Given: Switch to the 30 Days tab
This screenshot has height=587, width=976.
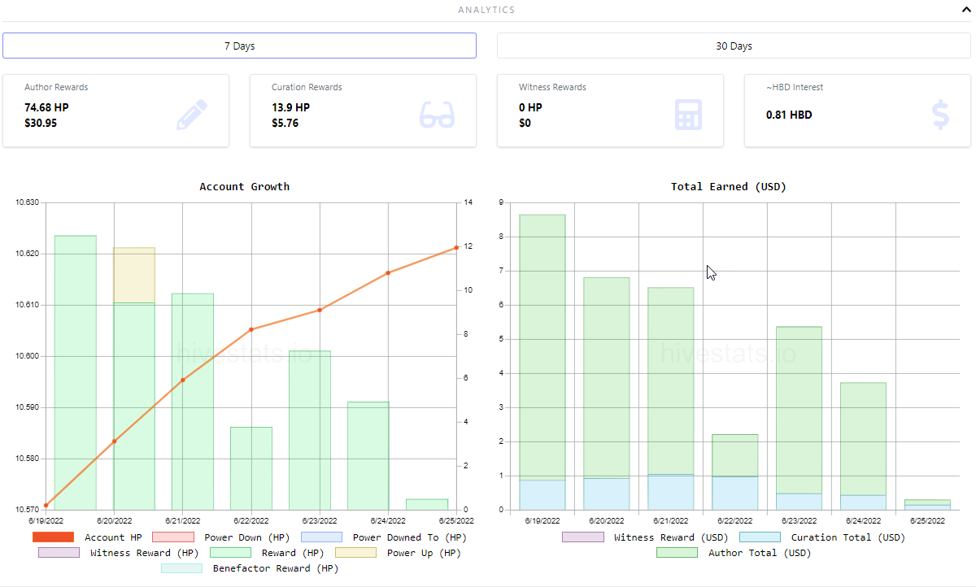Looking at the screenshot, I should tap(734, 46).
